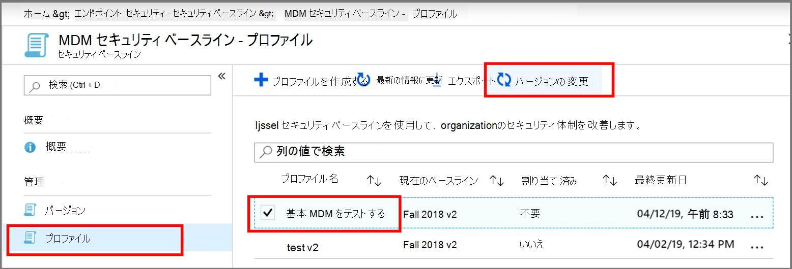Click the profiles (プロファイル) scroll icon in sidebar

click(31, 237)
